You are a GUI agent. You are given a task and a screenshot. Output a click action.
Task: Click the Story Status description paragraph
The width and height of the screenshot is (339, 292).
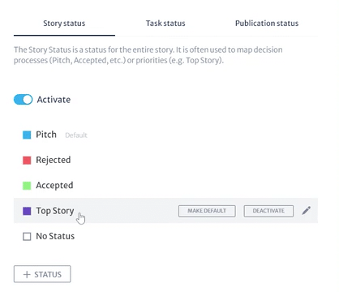[x=148, y=55]
